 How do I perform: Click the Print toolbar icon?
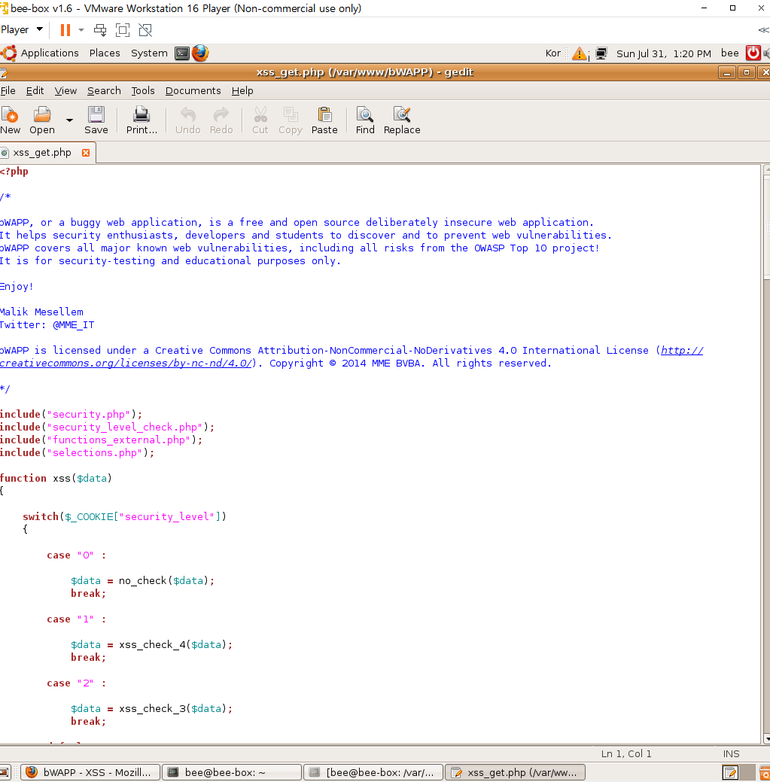point(142,120)
